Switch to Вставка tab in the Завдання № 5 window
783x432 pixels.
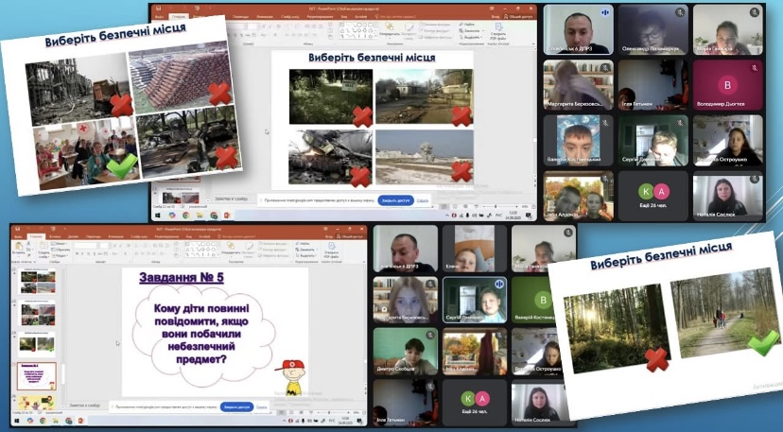[56, 235]
